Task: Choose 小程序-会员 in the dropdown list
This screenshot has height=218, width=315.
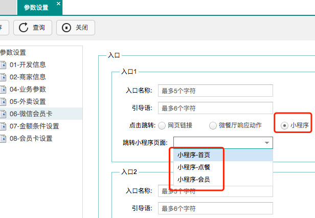Action: (x=193, y=180)
